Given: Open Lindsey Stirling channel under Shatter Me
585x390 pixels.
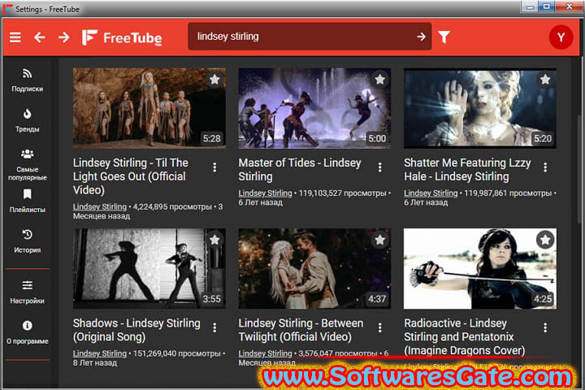Looking at the screenshot, I should 431,193.
